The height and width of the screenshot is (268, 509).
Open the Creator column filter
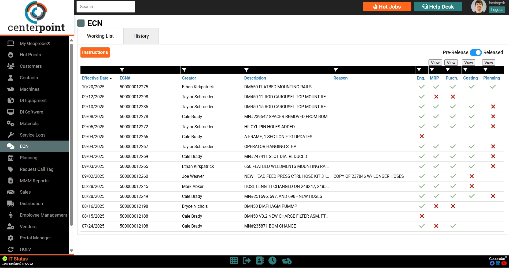point(184,70)
